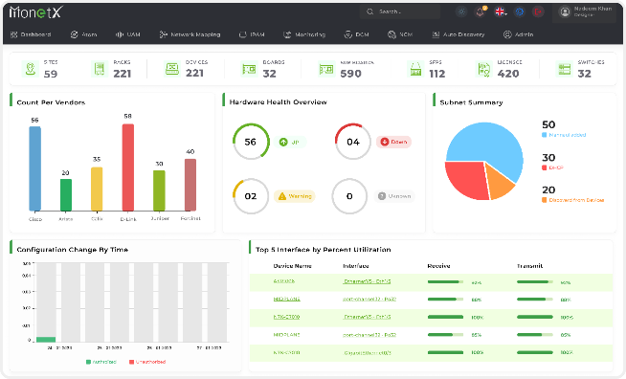The image size is (626, 379).
Task: Expand the Nadeem Khan profile menu
Action: coord(585,12)
